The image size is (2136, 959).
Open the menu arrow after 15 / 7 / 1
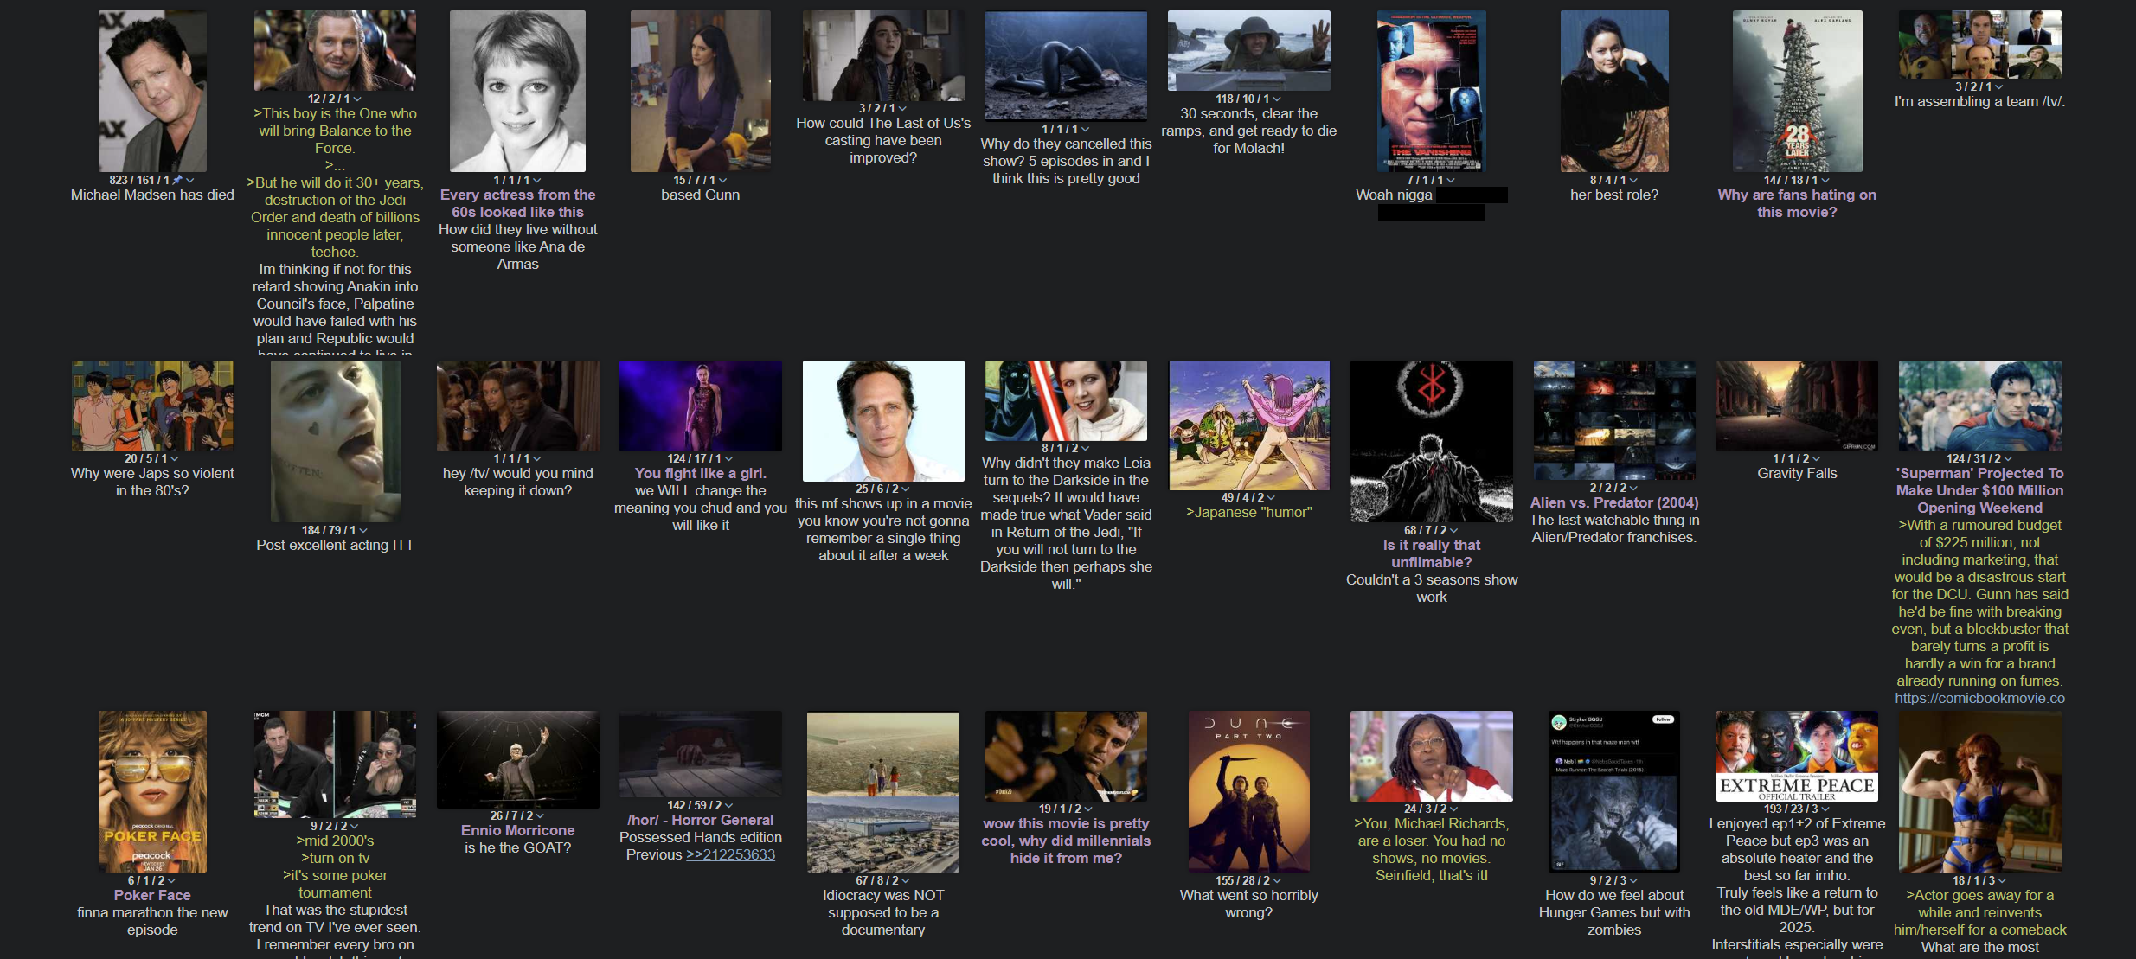723,180
